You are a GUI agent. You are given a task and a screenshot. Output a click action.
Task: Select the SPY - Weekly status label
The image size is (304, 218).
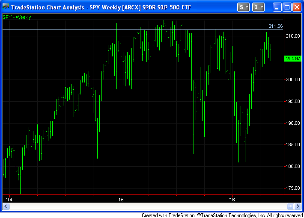click(x=17, y=17)
